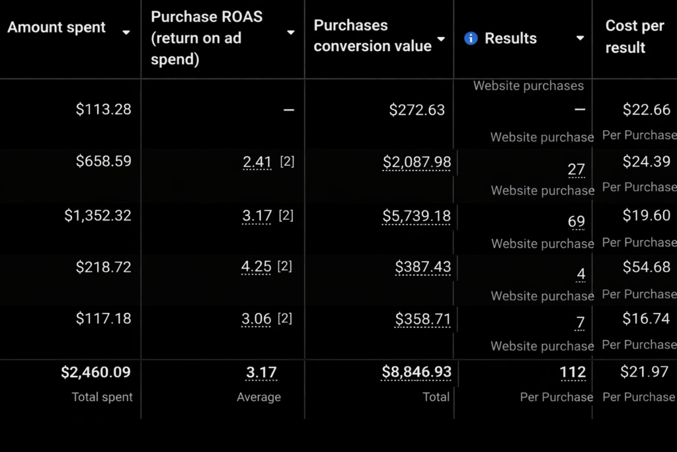Viewport: 677px width, 452px height.
Task: Expand the Purchase ROAS column dropdown arrow
Action: click(x=290, y=32)
